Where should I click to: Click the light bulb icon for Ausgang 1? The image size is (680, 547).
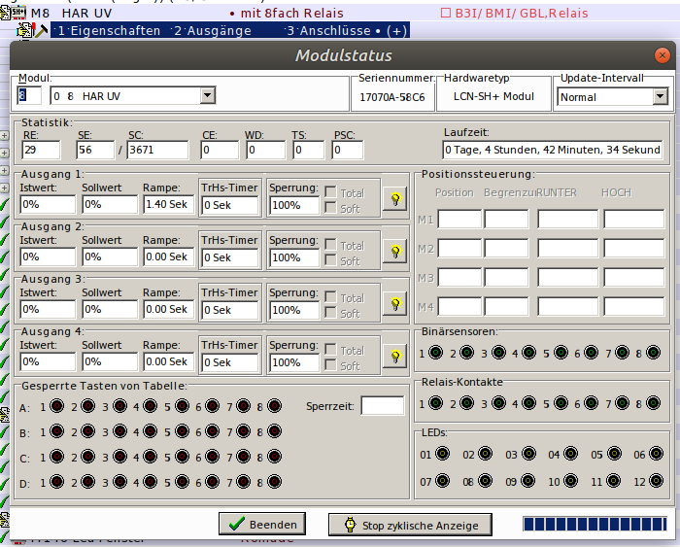click(x=395, y=198)
